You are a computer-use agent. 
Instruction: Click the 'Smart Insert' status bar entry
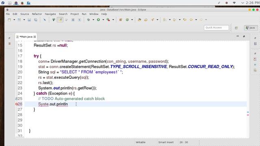click(x=166, y=142)
